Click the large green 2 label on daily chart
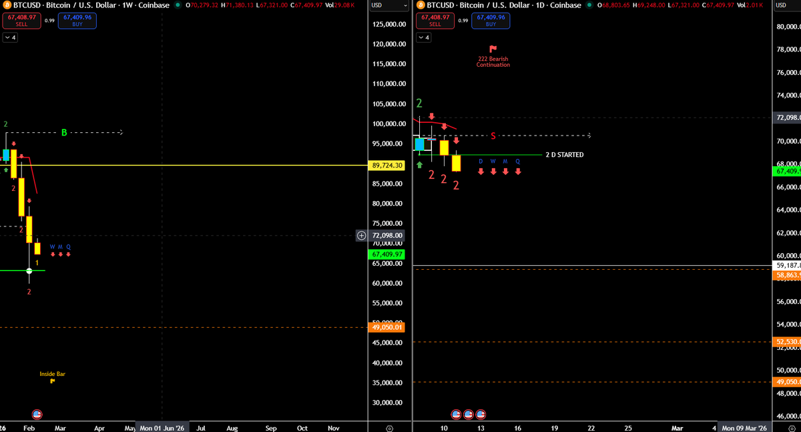801x432 pixels. (420, 103)
